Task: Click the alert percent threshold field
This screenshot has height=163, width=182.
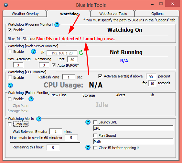Action: (x=151, y=77)
